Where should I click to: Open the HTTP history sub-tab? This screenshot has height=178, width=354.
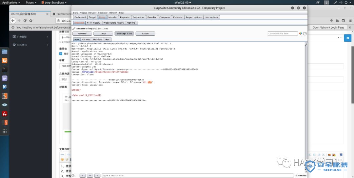[93, 23]
